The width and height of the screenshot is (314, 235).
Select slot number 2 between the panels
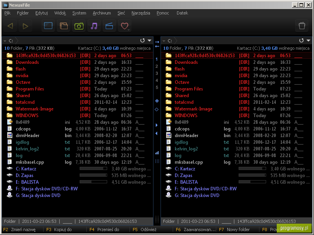[x=157, y=66]
